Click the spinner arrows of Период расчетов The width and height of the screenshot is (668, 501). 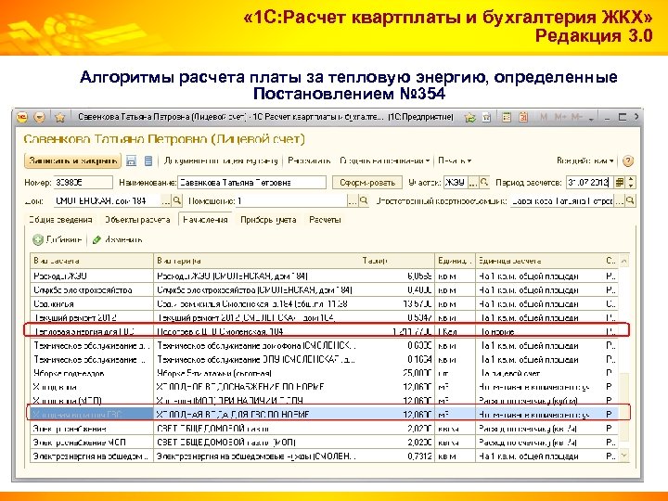coord(631,183)
